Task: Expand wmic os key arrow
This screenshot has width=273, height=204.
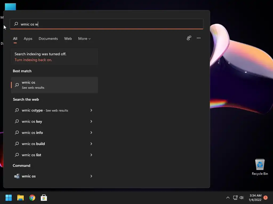Action: [x=91, y=121]
